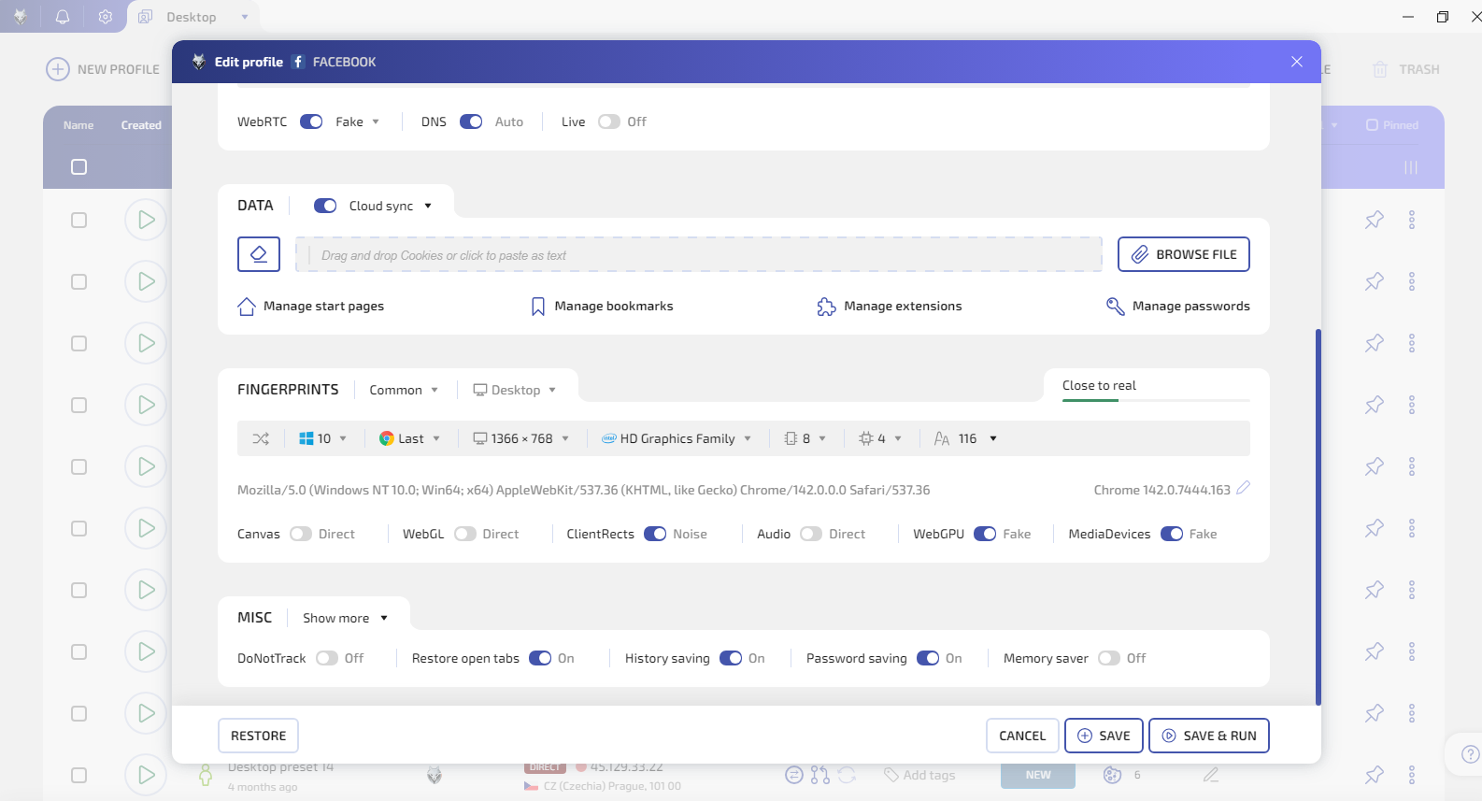This screenshot has width=1482, height=801.
Task: Open the Desktop device type dropdown
Action: [x=515, y=390]
